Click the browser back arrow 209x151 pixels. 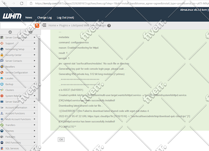coord(5,3)
